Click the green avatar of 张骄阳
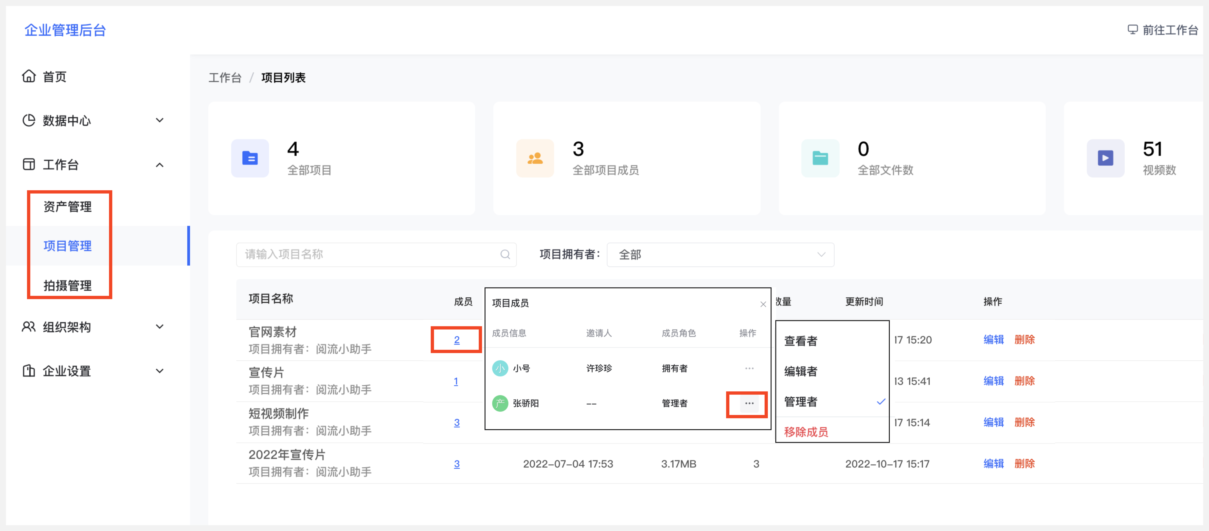This screenshot has height=531, width=1209. tap(500, 403)
